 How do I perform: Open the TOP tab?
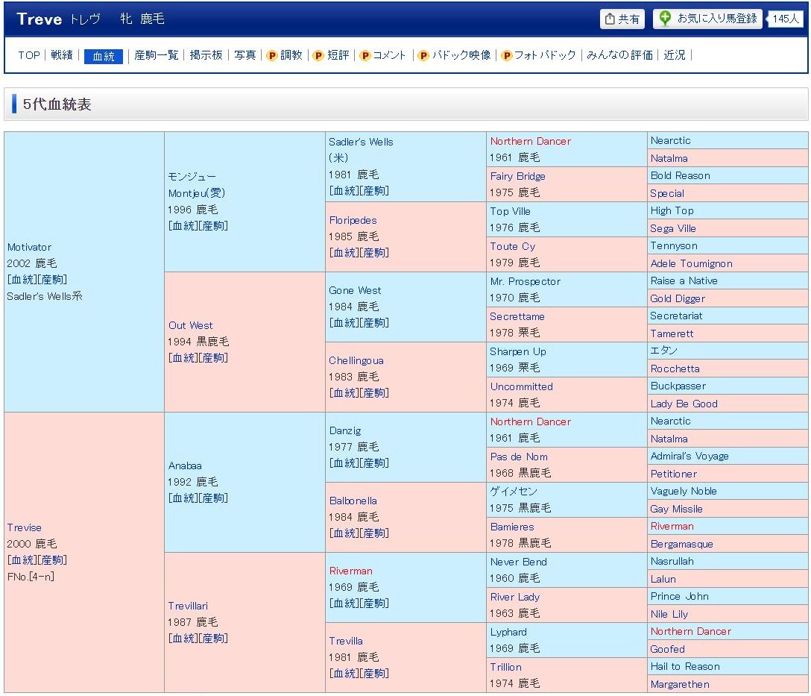tap(29, 55)
